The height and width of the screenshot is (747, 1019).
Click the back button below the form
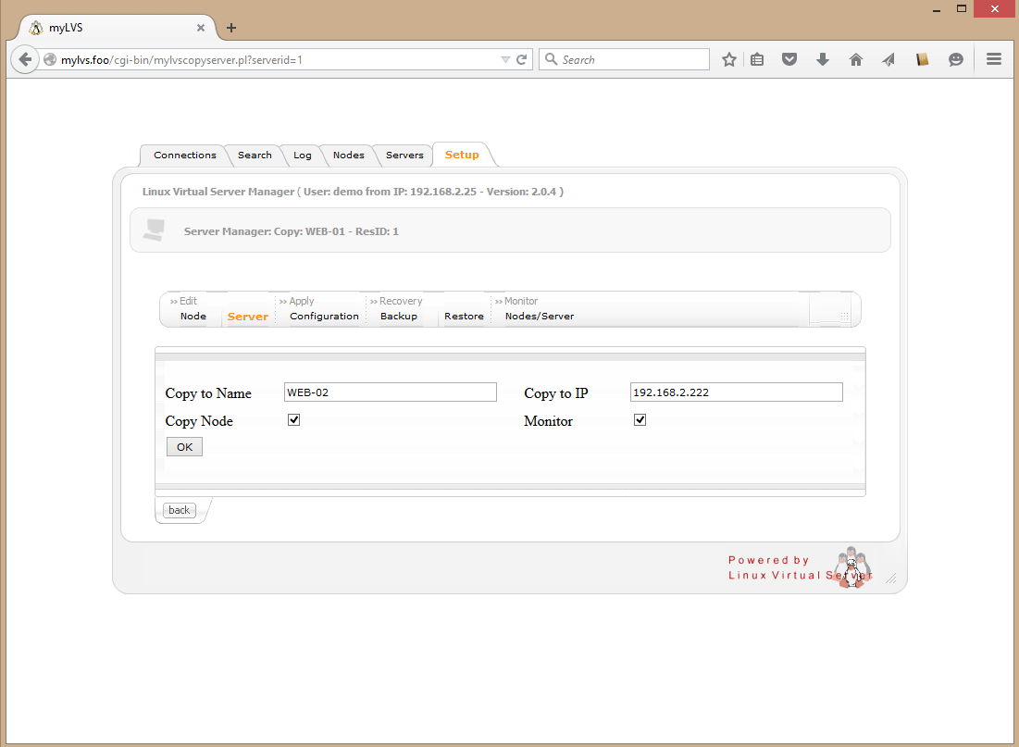click(x=179, y=510)
